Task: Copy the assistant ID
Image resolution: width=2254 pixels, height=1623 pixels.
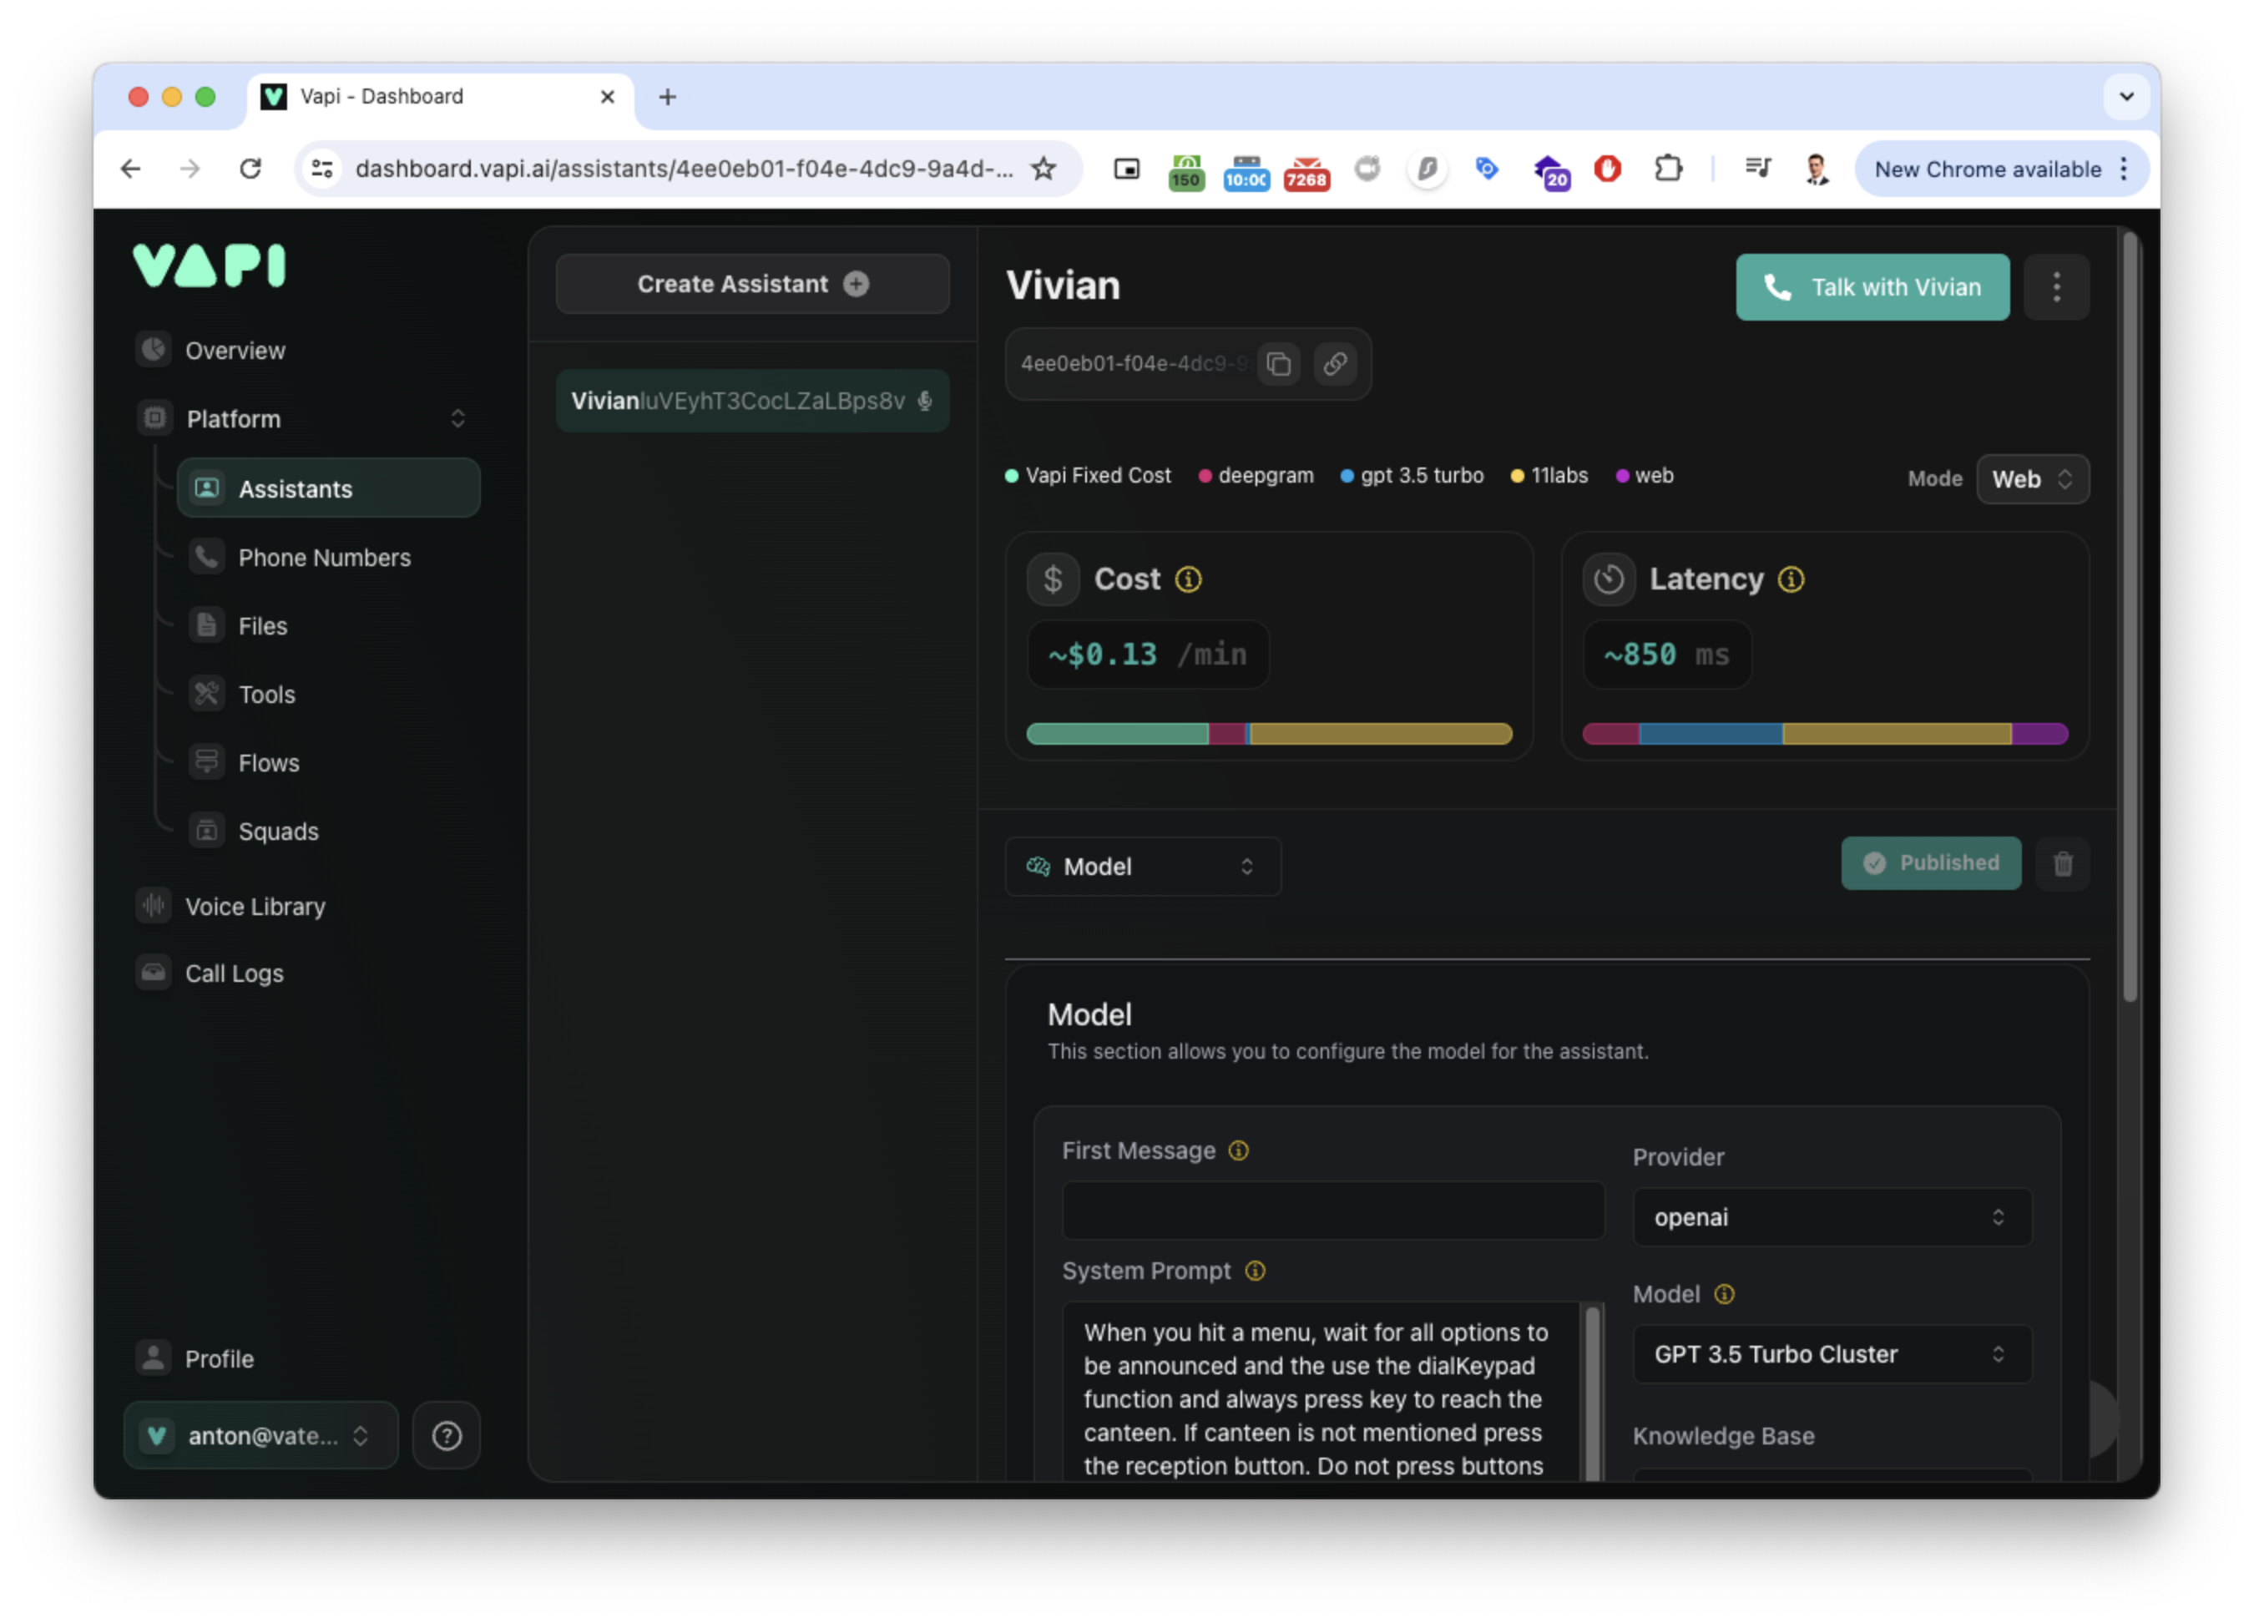Action: [x=1278, y=364]
